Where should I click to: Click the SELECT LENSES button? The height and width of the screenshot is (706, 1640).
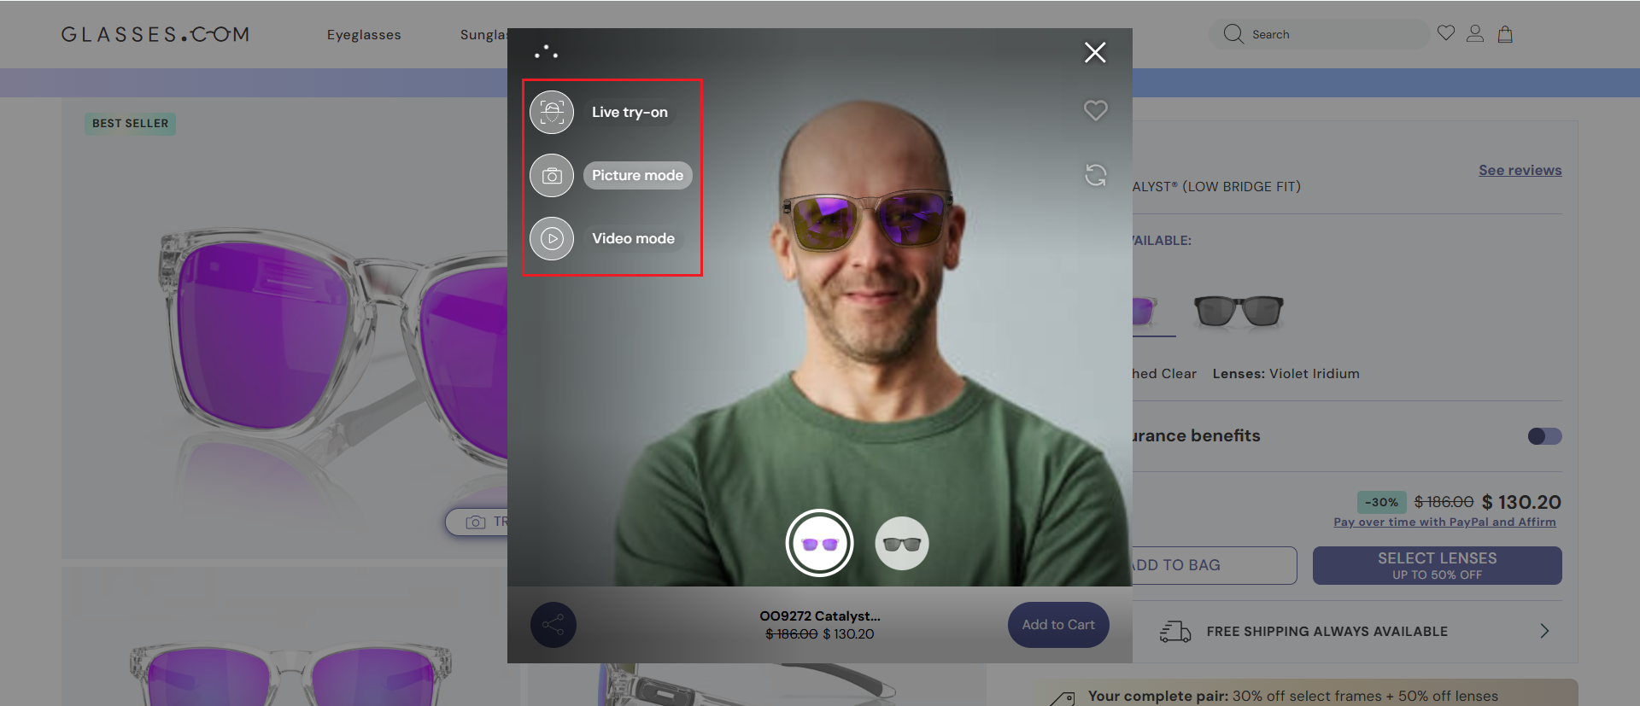pyautogui.click(x=1437, y=565)
